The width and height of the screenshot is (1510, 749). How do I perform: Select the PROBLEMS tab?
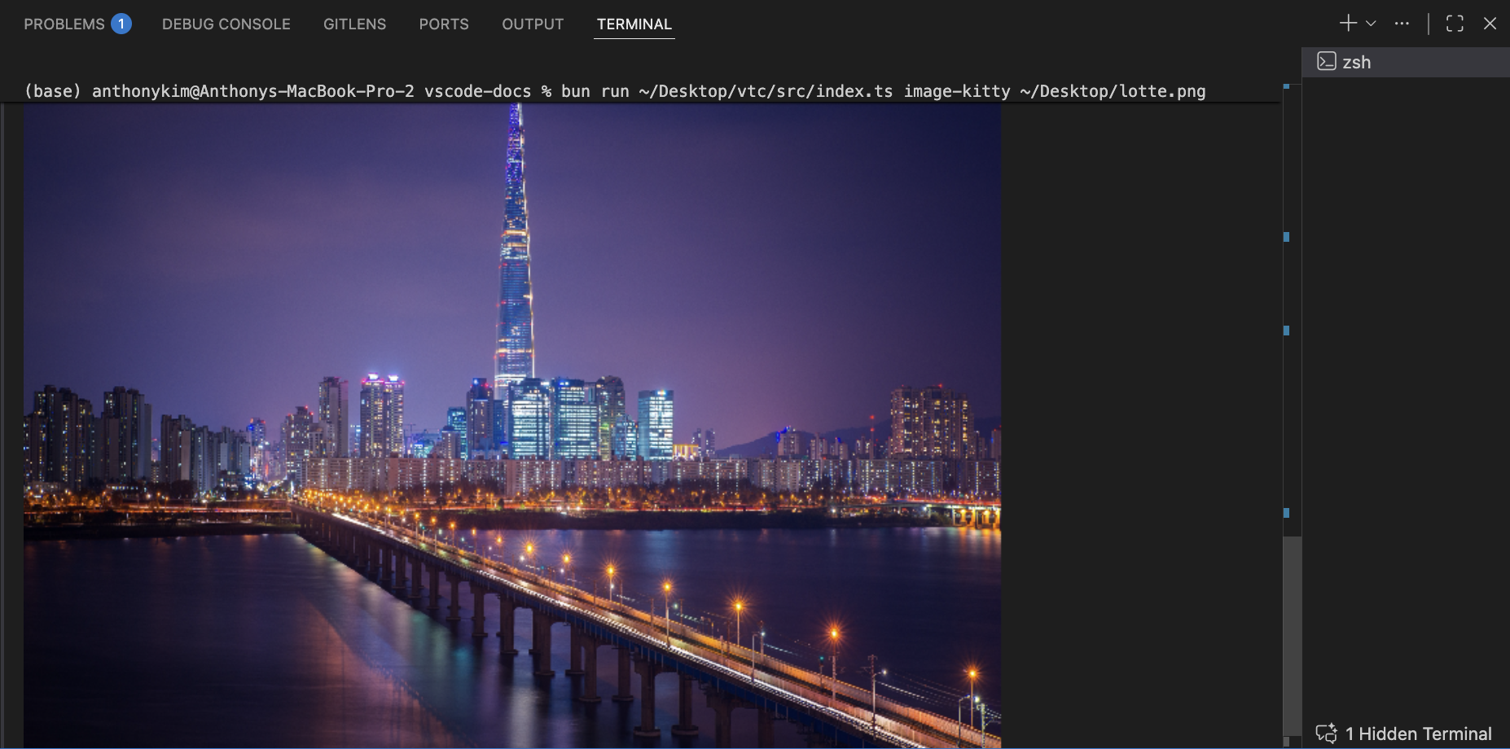(64, 24)
